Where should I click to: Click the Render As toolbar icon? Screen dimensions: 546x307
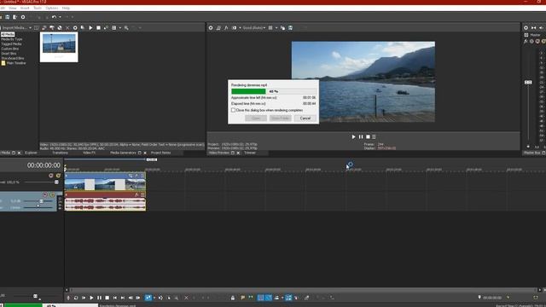pyautogui.click(x=15, y=17)
